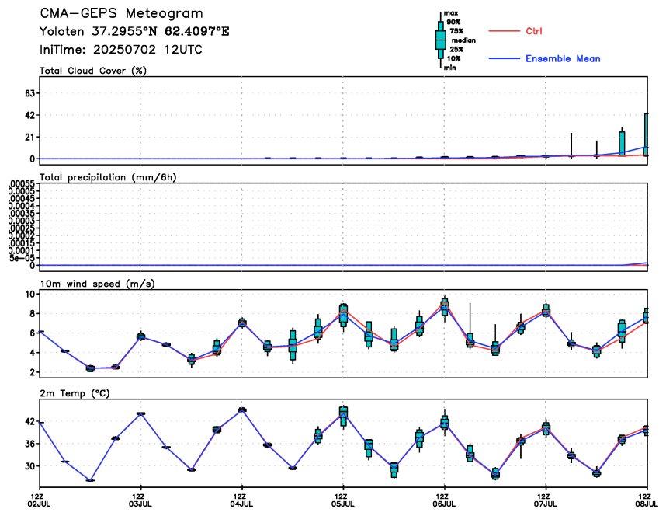Click the wind speed box plot at 12Z 06JUL
This screenshot has width=666, height=516.
click(444, 307)
